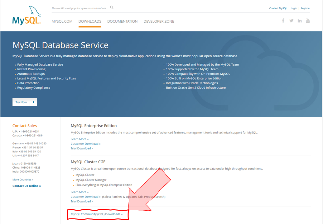Click the Try Now button
The image size is (323, 224).
tap(21, 102)
